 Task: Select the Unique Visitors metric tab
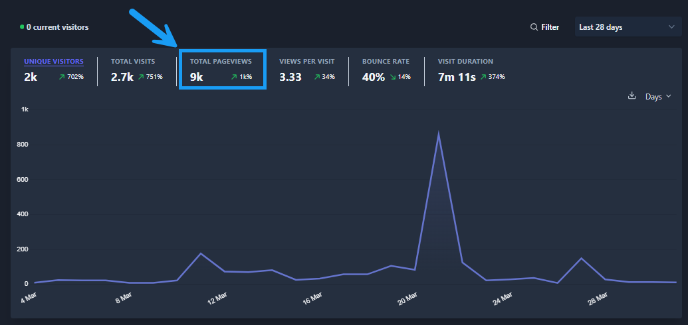click(x=53, y=62)
